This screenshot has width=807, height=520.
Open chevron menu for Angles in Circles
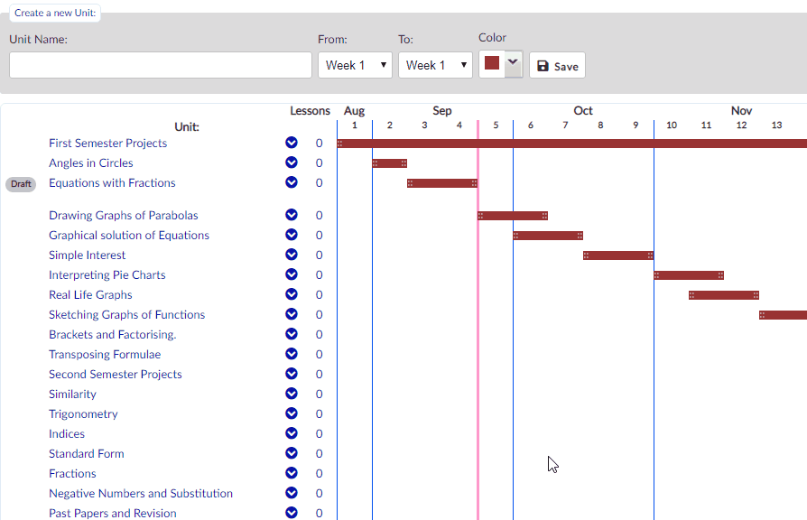[x=292, y=162]
